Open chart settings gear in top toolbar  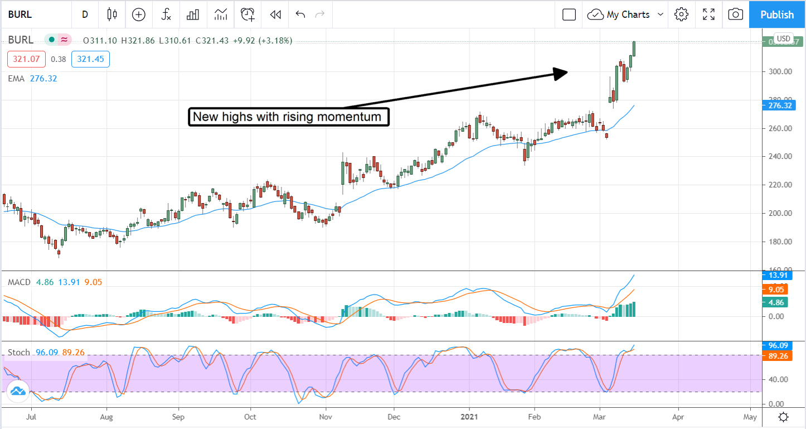(681, 15)
